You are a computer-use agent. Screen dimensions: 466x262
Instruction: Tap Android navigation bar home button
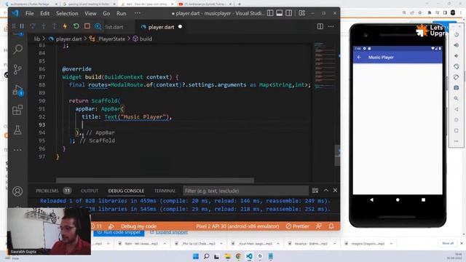[398, 200]
